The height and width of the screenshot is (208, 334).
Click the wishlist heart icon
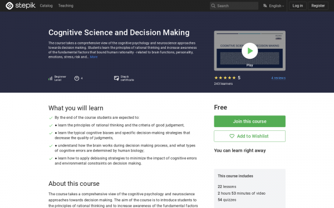click(232, 136)
